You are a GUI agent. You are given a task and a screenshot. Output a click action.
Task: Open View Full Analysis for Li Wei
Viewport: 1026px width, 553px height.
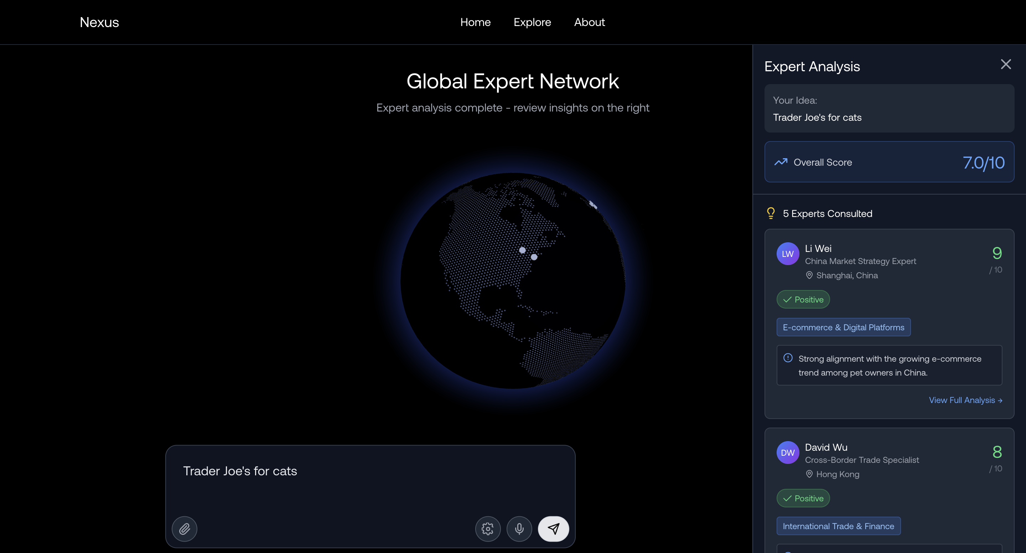tap(965, 400)
